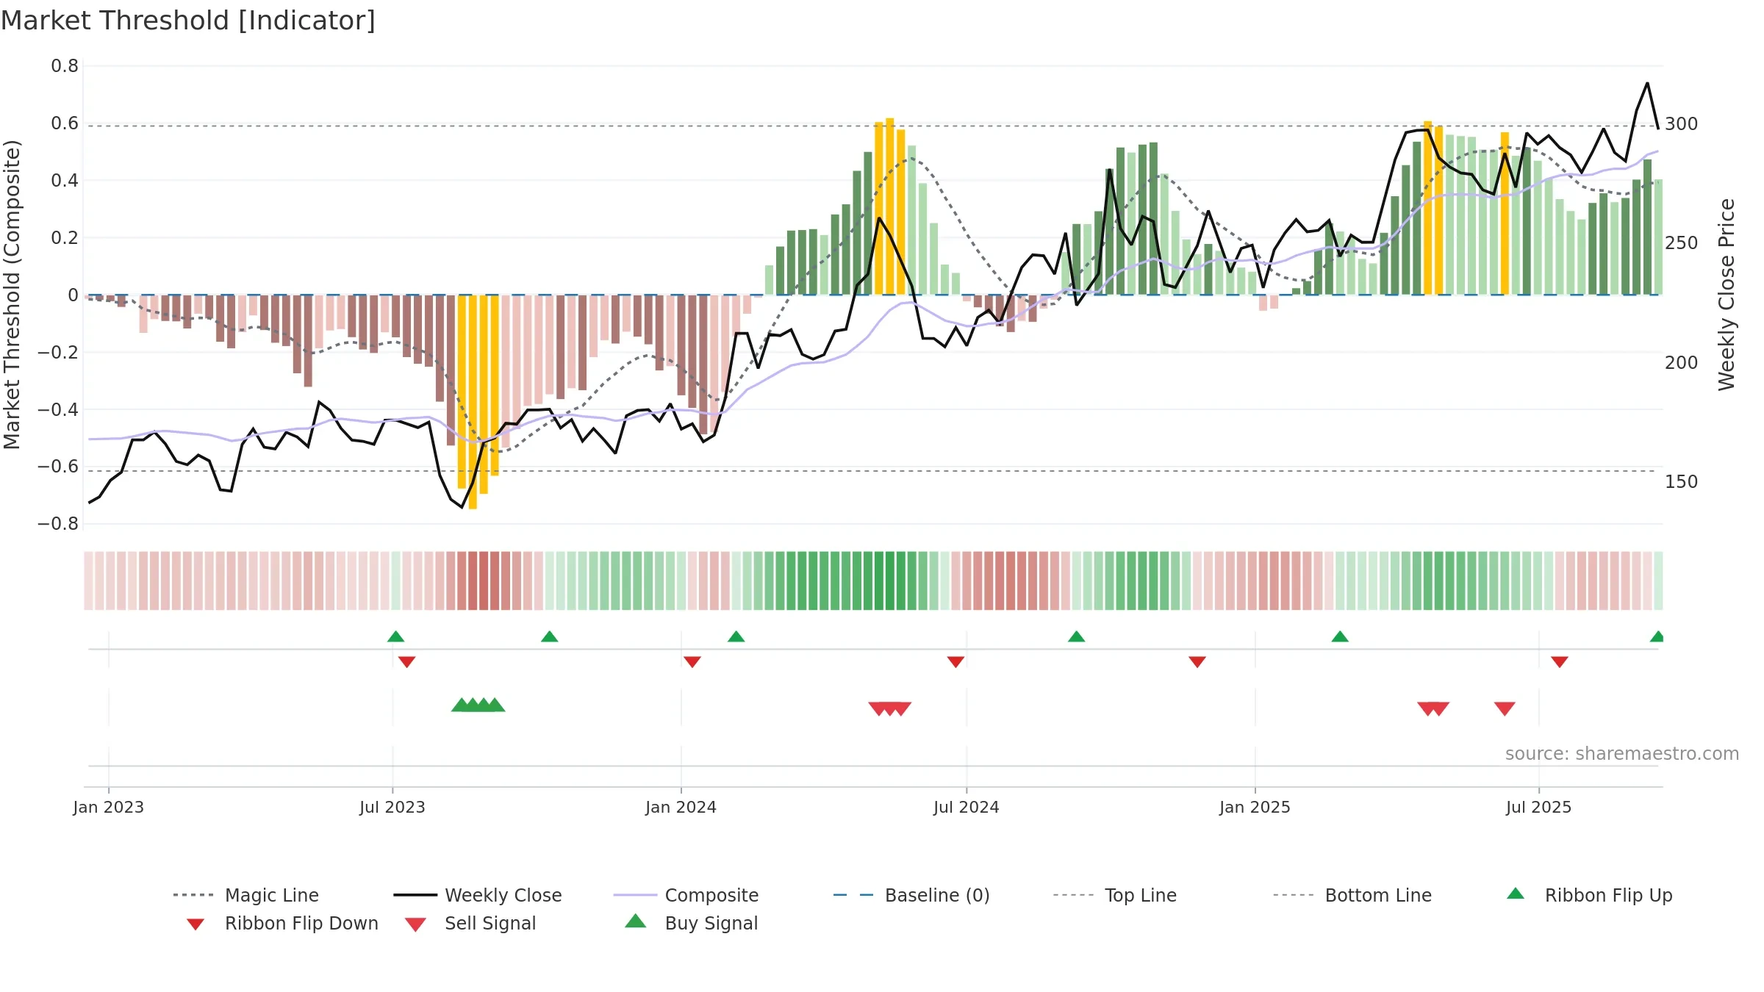The image size is (1764, 992).
Task: Click the green flip-up triangle around Feb 2024
Action: click(x=736, y=636)
